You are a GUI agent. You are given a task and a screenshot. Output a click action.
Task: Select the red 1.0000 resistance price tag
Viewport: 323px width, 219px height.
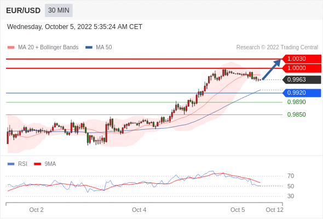tap(302, 68)
